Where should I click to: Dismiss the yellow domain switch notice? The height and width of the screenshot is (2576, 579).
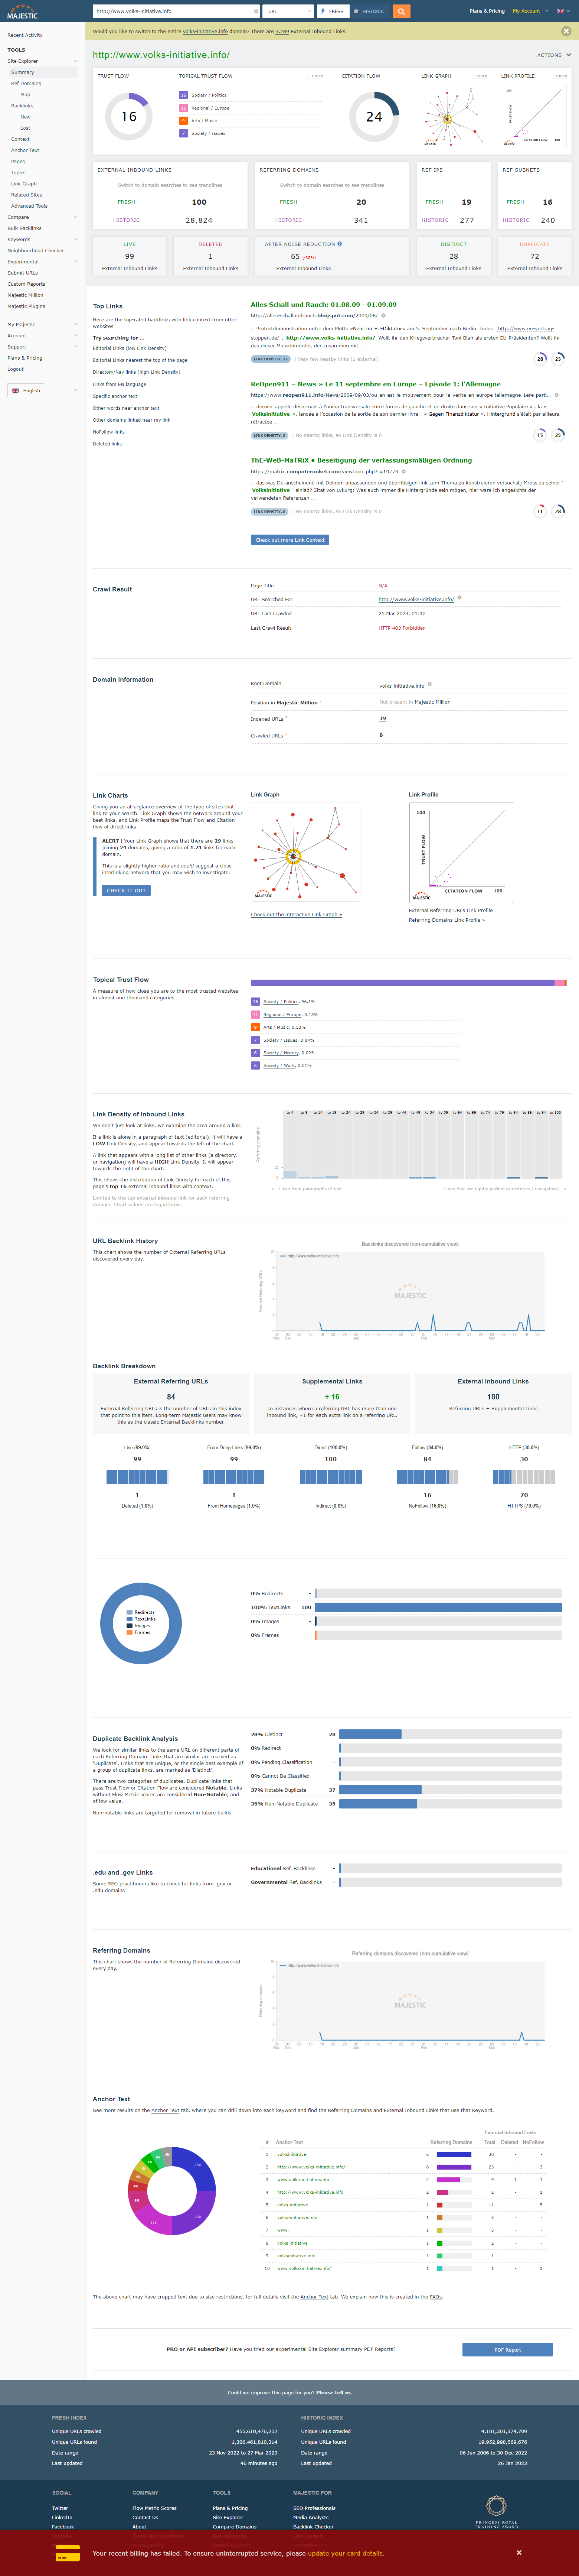(566, 31)
